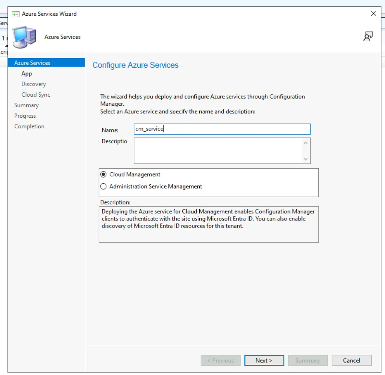Go to the App step in the sidebar
Viewport: 385px width, 375px height.
point(27,74)
